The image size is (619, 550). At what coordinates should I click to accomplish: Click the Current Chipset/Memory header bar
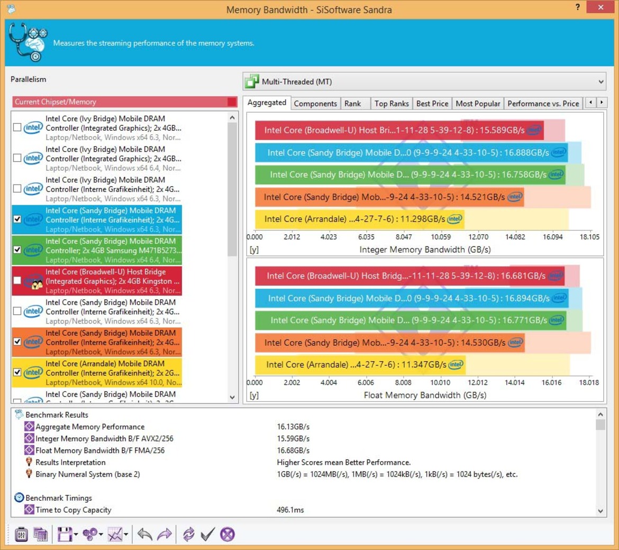[125, 102]
